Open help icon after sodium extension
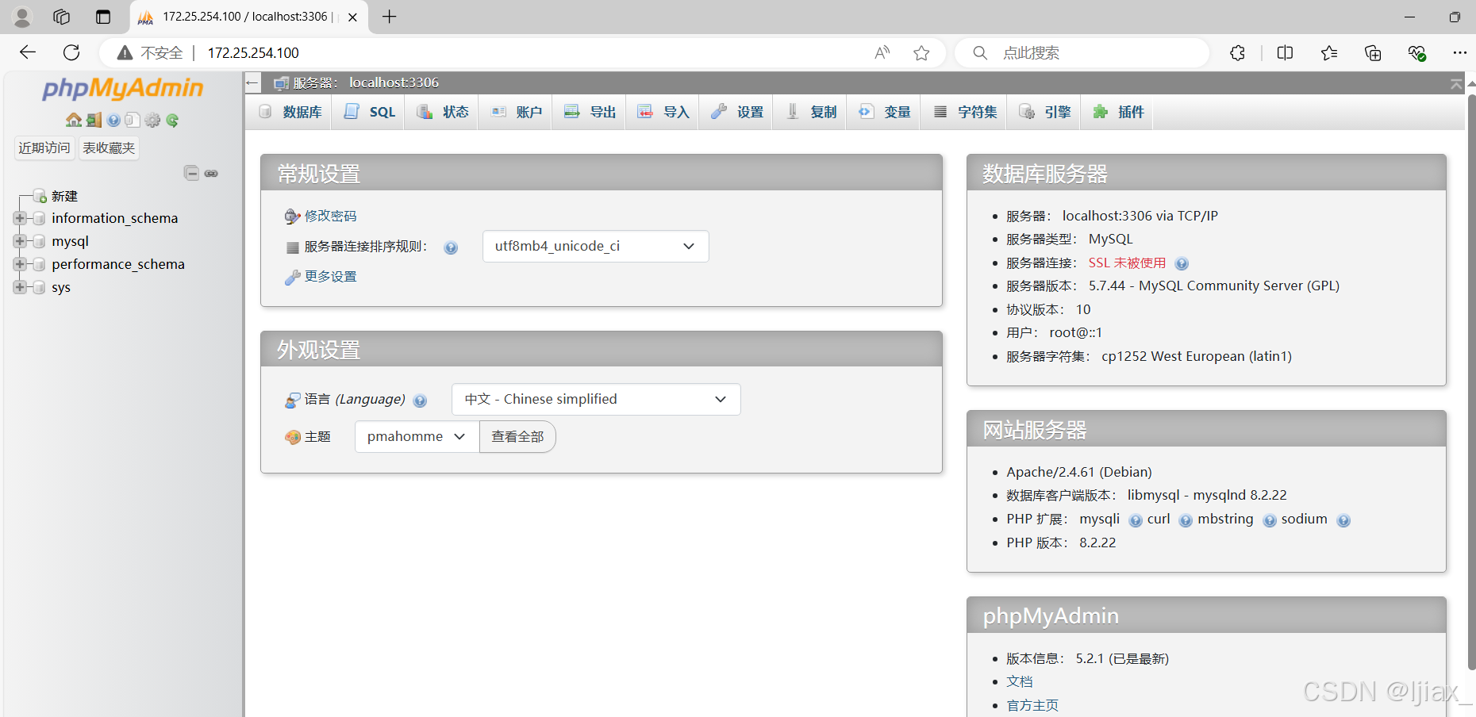Image resolution: width=1476 pixels, height=717 pixels. coord(1343,520)
